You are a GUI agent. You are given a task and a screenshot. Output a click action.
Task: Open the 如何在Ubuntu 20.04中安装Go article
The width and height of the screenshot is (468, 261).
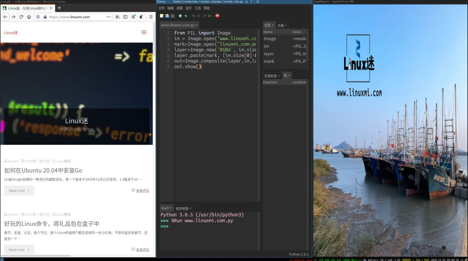point(43,171)
